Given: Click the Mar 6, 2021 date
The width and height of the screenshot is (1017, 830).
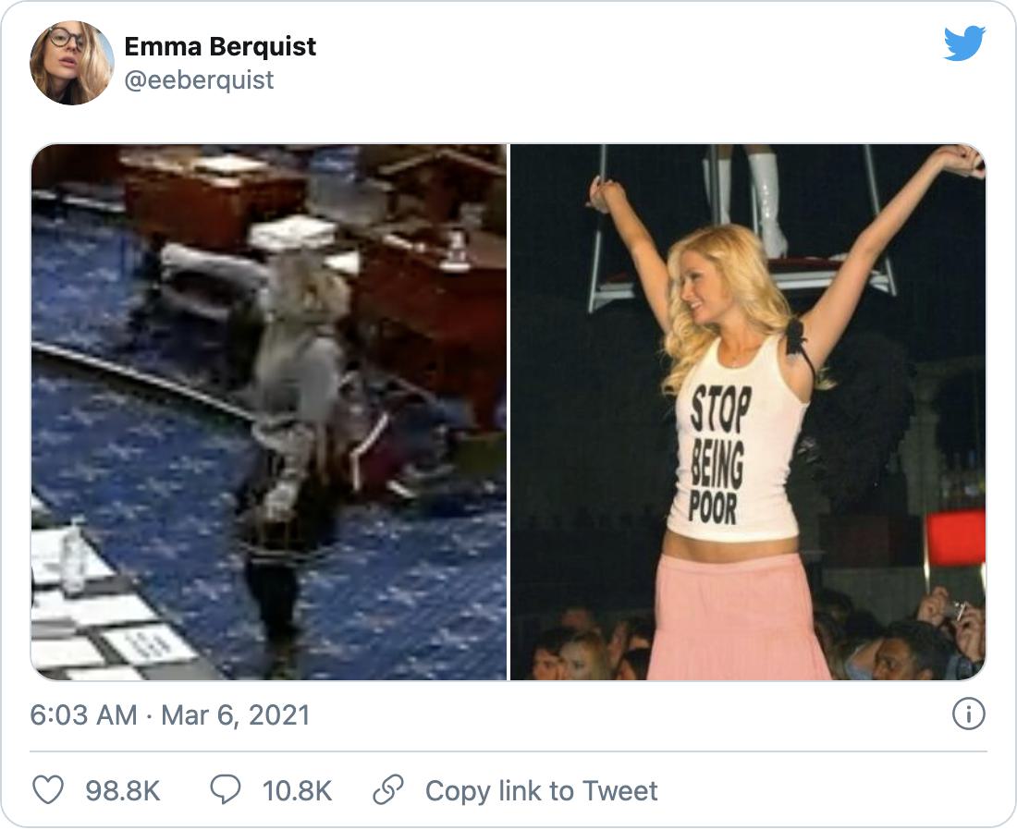Looking at the screenshot, I should [x=236, y=715].
